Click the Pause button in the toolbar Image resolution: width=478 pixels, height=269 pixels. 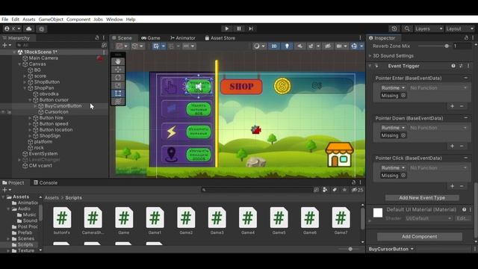(x=239, y=28)
